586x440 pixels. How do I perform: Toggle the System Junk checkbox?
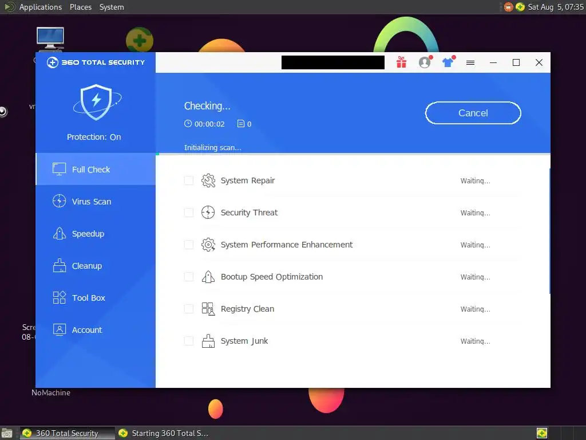189,341
